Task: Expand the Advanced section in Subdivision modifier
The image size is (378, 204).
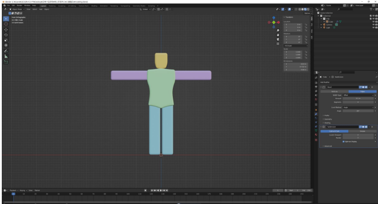Action: point(328,146)
